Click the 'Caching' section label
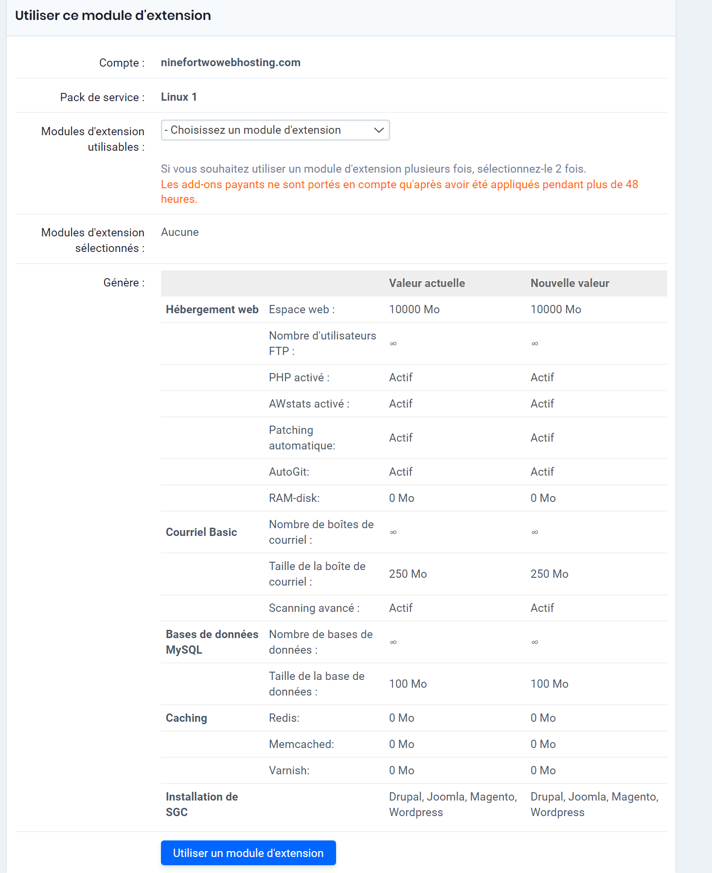This screenshot has height=873, width=712. pyautogui.click(x=186, y=717)
